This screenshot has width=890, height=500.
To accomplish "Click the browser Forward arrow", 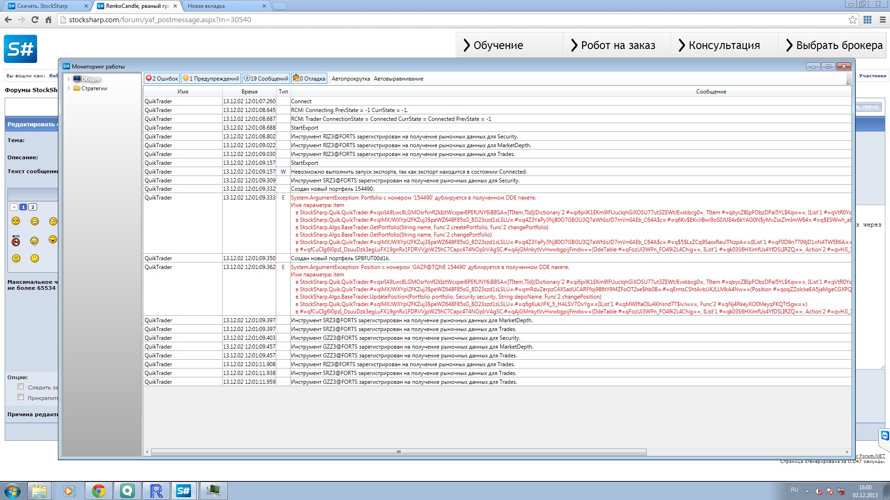I will click(x=21, y=19).
